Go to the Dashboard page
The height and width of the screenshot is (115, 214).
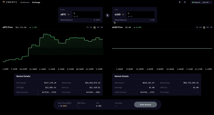pos(25,2)
